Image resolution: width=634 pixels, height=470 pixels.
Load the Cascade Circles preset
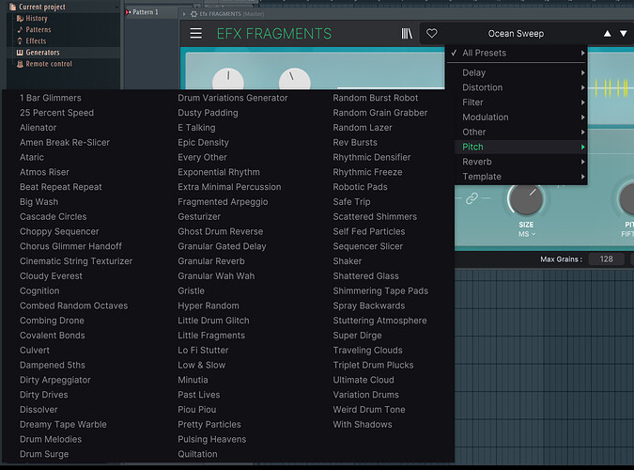[53, 216]
